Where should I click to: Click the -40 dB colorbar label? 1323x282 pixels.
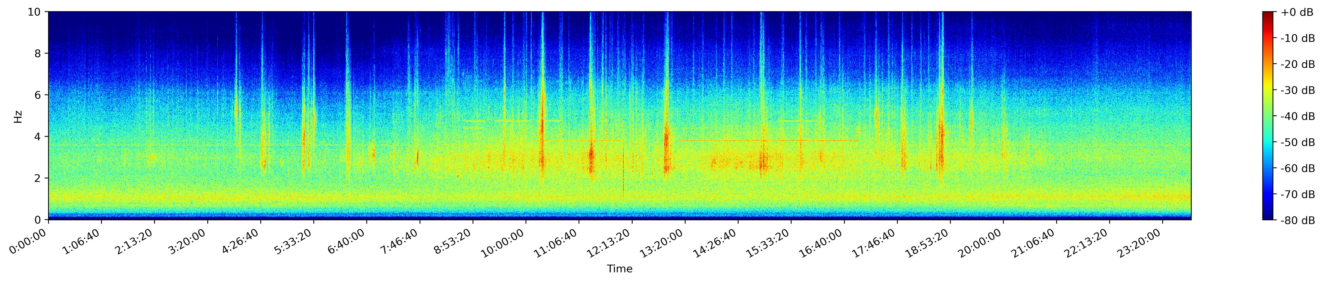click(x=1298, y=116)
